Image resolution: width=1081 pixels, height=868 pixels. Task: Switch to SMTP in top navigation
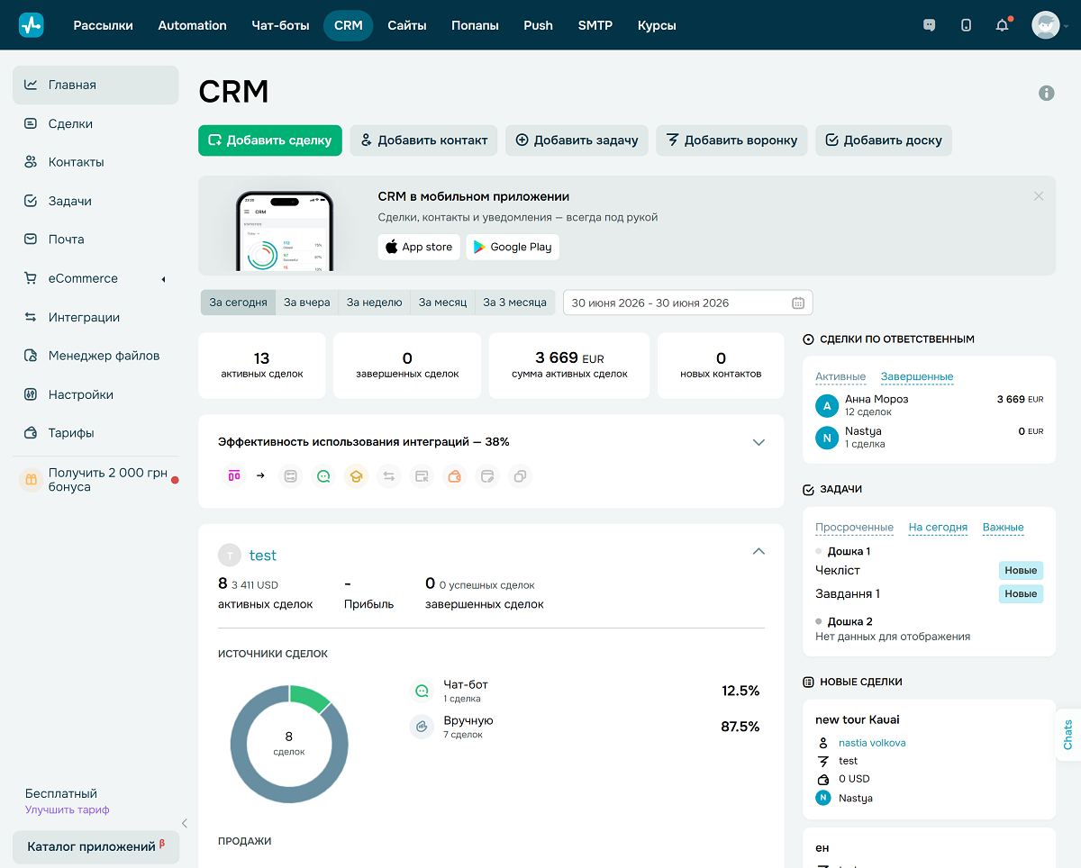tap(595, 25)
